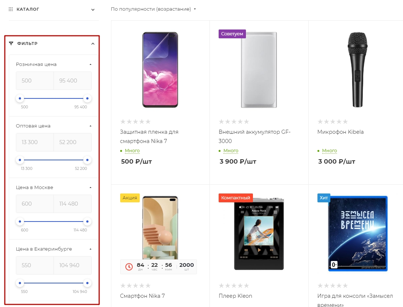Click the purple "Советуем" badge

232,34
